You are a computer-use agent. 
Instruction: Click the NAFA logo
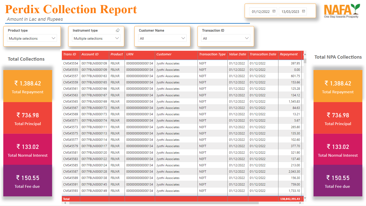coord(342,11)
